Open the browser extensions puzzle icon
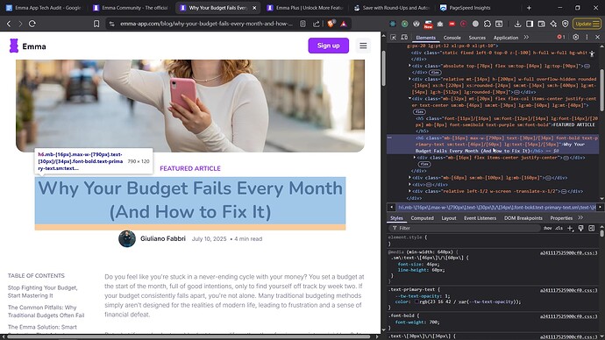The image size is (605, 340). click(488, 24)
